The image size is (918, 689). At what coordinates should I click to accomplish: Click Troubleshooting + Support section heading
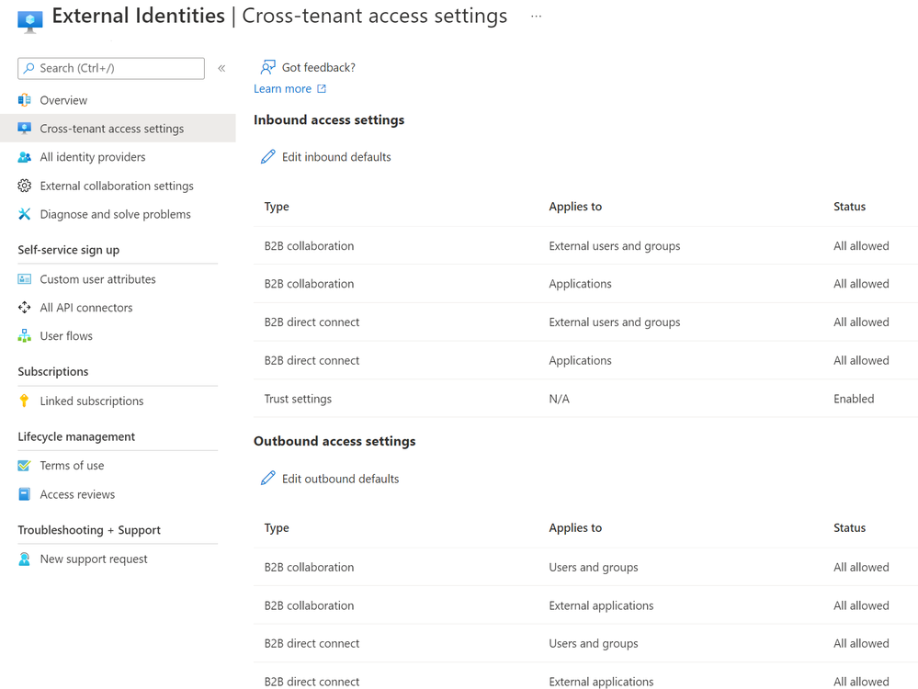pyautogui.click(x=89, y=530)
